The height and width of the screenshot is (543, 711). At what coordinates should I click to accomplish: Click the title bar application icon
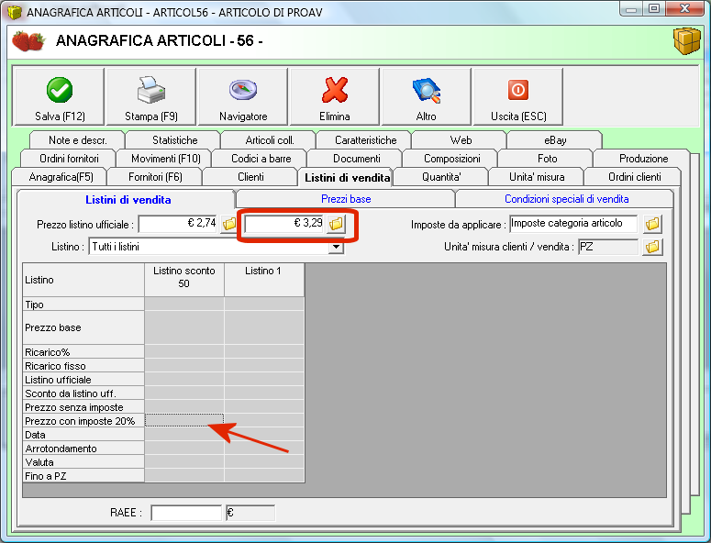point(15,12)
